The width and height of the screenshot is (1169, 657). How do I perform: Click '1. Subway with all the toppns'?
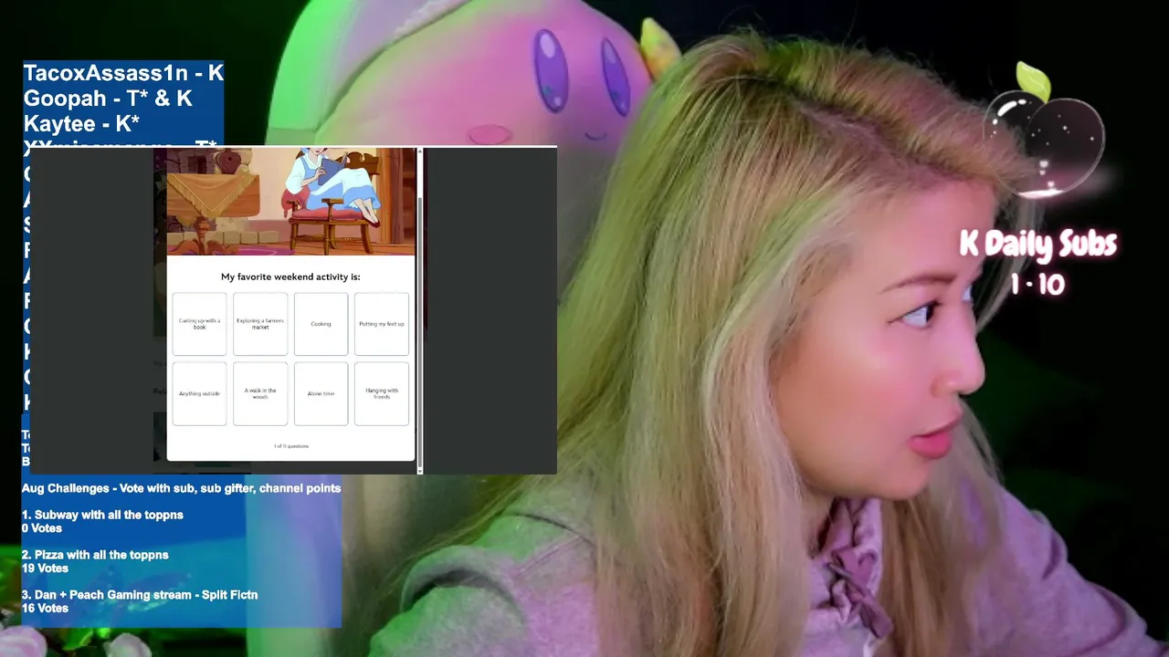(x=102, y=515)
